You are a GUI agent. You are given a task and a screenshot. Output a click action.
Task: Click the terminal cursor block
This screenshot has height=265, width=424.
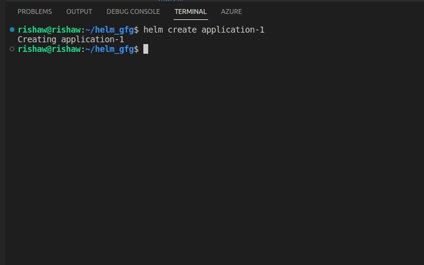[146, 49]
